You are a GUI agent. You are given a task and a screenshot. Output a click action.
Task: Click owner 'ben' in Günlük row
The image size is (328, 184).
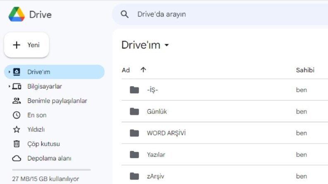pyautogui.click(x=302, y=111)
